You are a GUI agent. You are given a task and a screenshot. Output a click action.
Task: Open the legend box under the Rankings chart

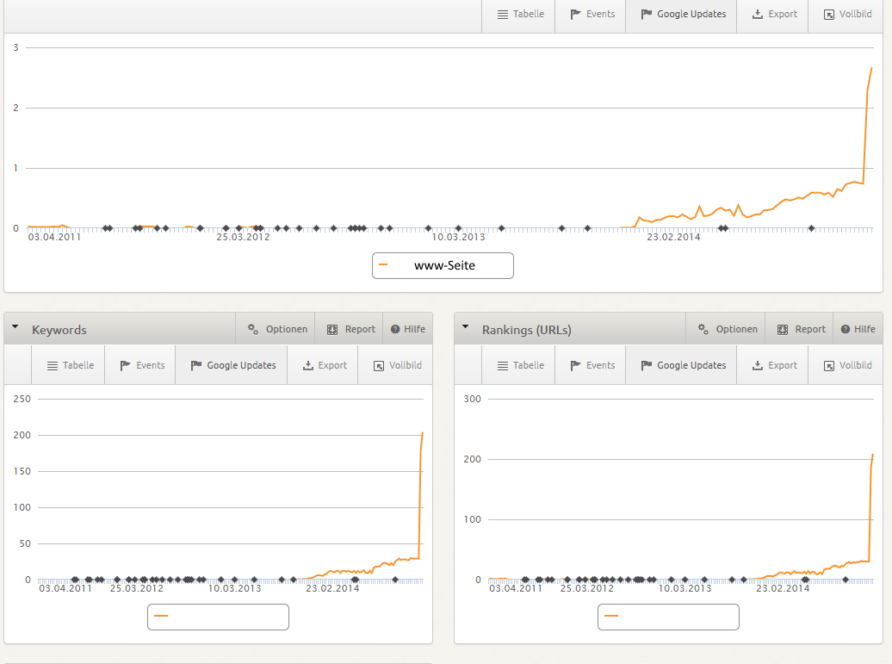click(668, 617)
